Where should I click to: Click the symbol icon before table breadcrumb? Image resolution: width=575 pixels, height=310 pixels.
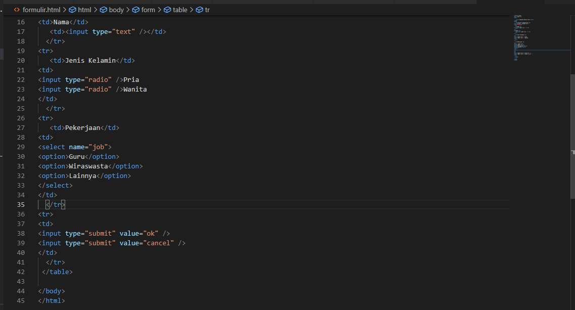(167, 9)
